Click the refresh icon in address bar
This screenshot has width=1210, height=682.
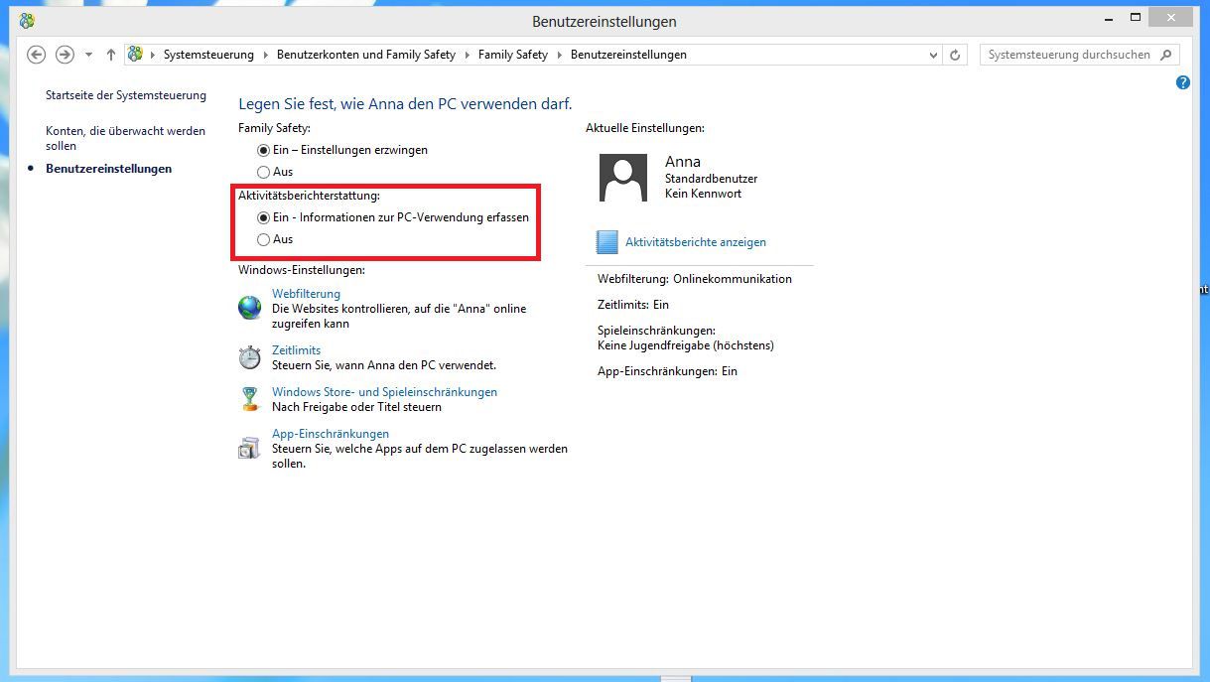[x=955, y=55]
